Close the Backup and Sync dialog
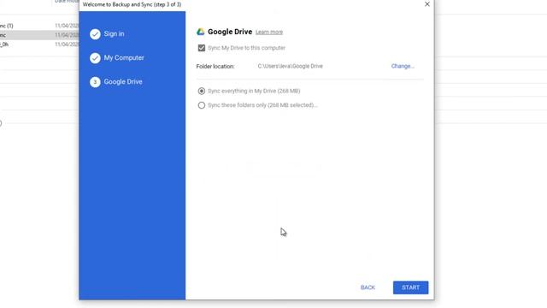The width and height of the screenshot is (547, 308). click(427, 4)
